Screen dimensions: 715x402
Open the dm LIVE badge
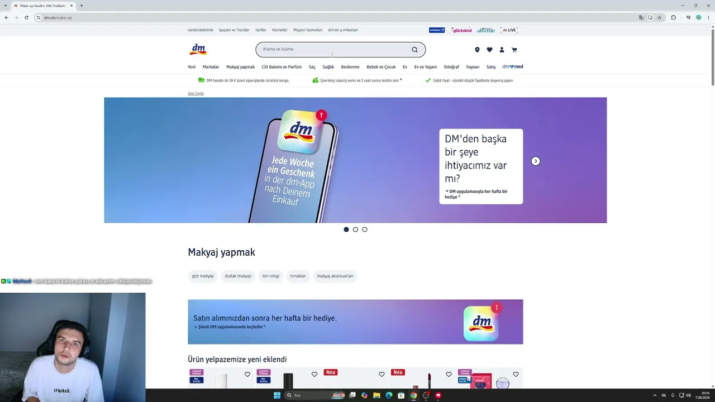click(x=509, y=30)
